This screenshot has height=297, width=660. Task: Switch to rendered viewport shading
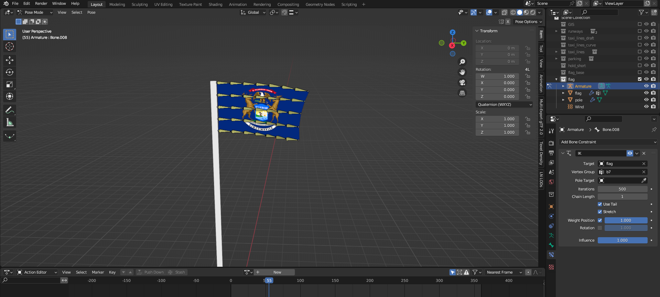(x=533, y=12)
